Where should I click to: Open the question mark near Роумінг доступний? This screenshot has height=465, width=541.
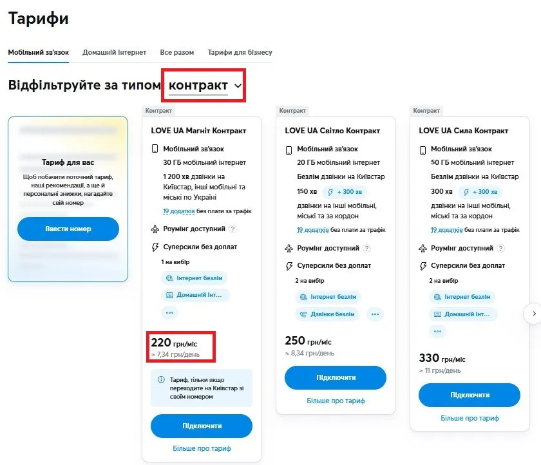[x=233, y=229]
